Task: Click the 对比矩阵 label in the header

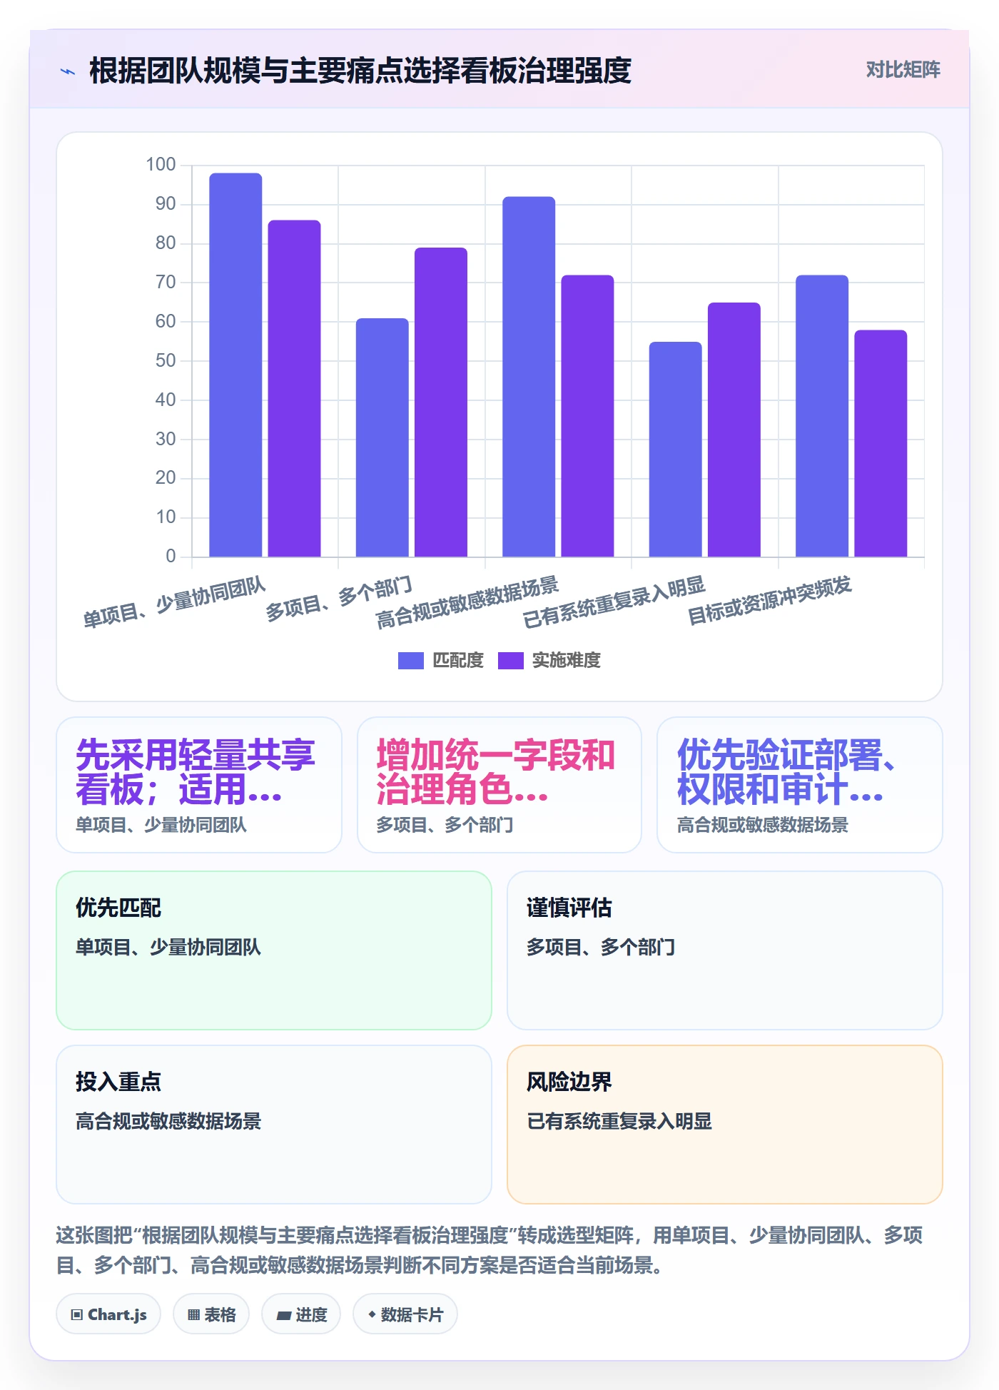Action: pos(903,70)
